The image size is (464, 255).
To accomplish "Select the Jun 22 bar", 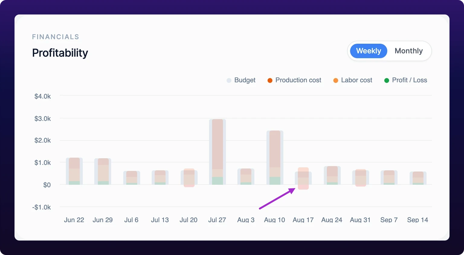I will (74, 171).
